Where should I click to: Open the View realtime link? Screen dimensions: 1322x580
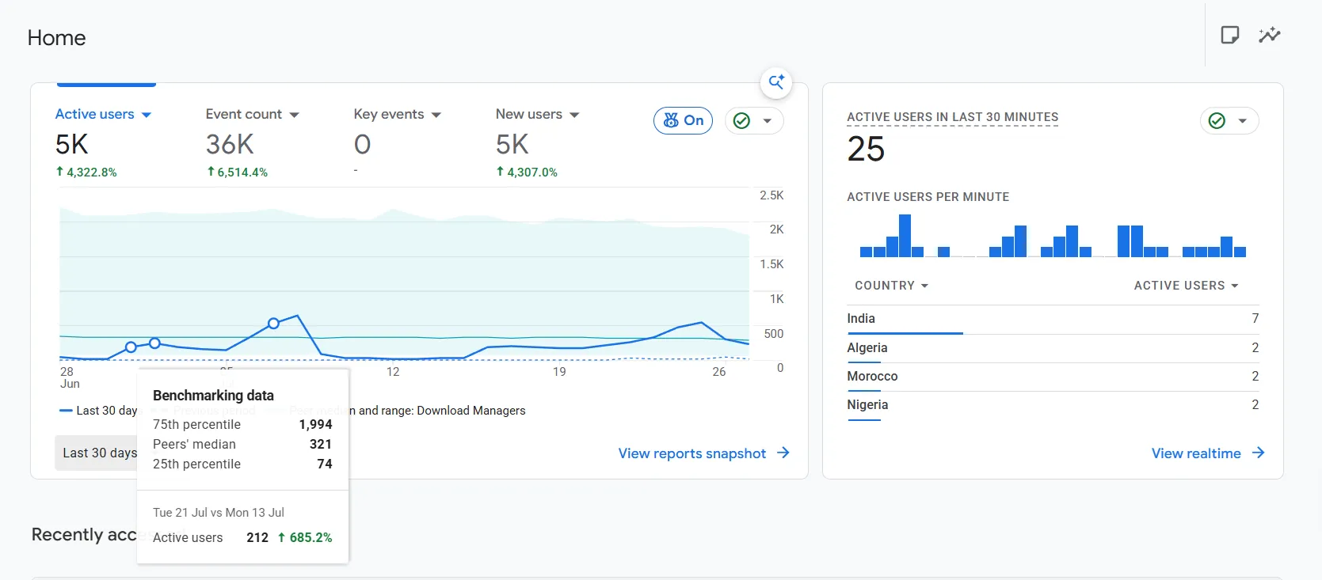coord(1208,453)
